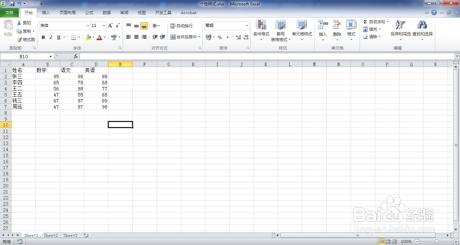The height and width of the screenshot is (245, 460).
Task: Click the Clear (清除) button
Action: click(x=372, y=37)
